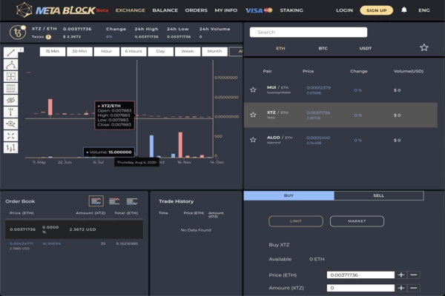Set chart interval to Hour
The image size is (445, 296).
click(106, 52)
